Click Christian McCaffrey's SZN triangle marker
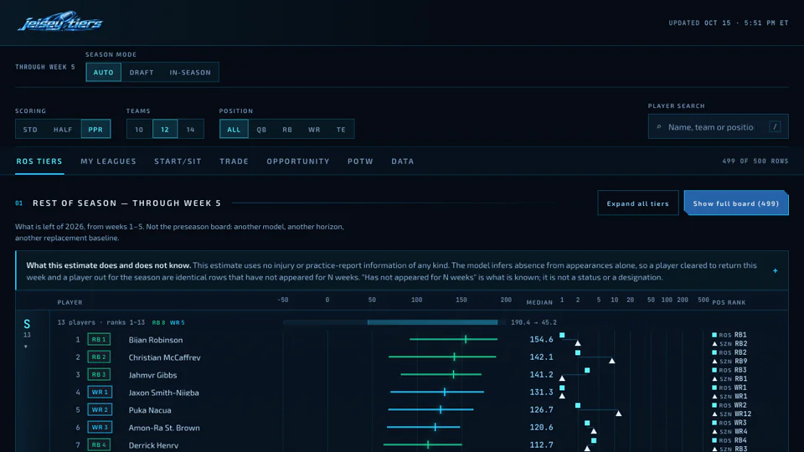Viewport: 804px width, 452px height. [x=611, y=361]
